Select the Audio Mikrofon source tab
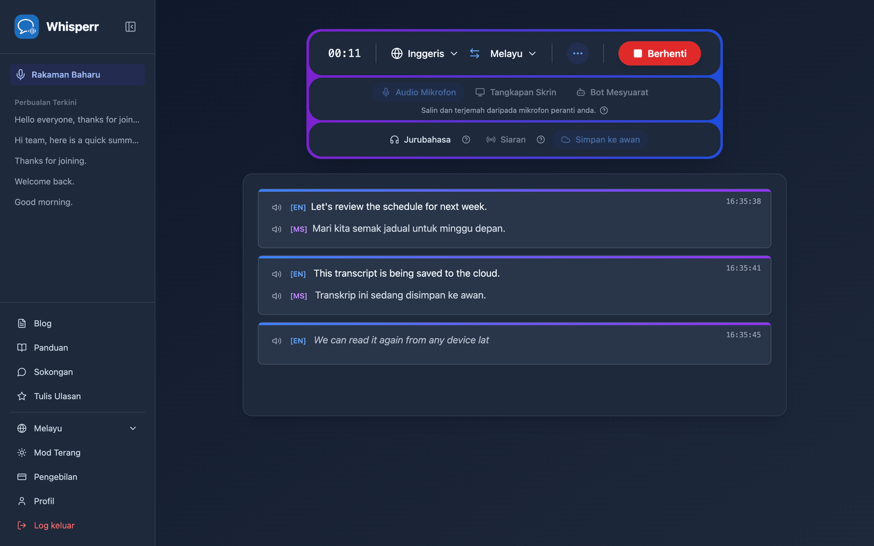The width and height of the screenshot is (874, 546). (x=419, y=92)
